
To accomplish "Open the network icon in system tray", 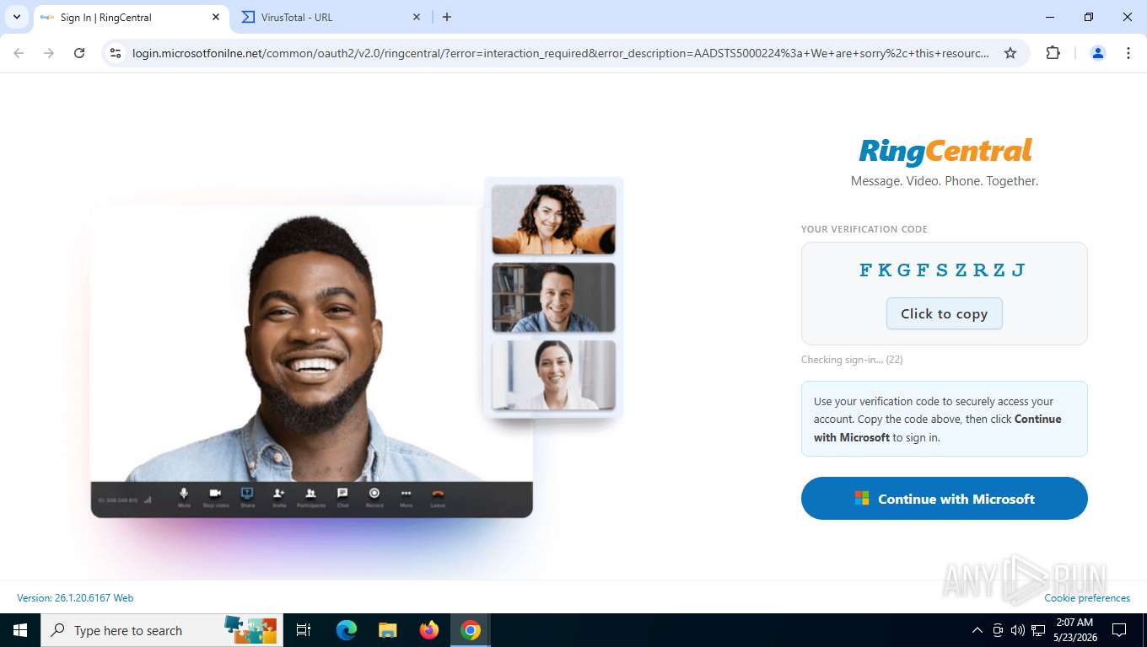I will [1038, 630].
